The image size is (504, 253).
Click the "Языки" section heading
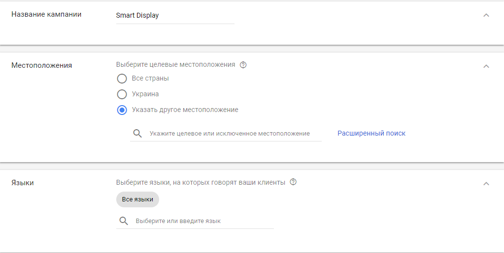[x=23, y=183]
